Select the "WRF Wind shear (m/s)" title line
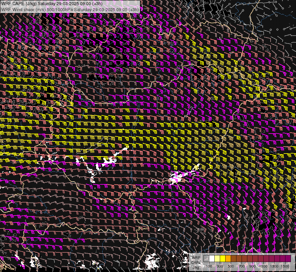 tap(70, 10)
